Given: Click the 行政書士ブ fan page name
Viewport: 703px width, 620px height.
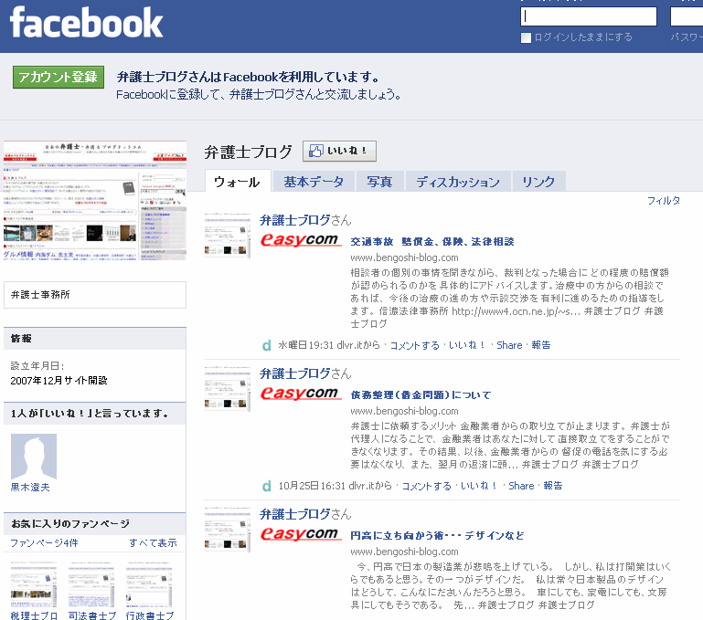Looking at the screenshot, I should coord(150,615).
